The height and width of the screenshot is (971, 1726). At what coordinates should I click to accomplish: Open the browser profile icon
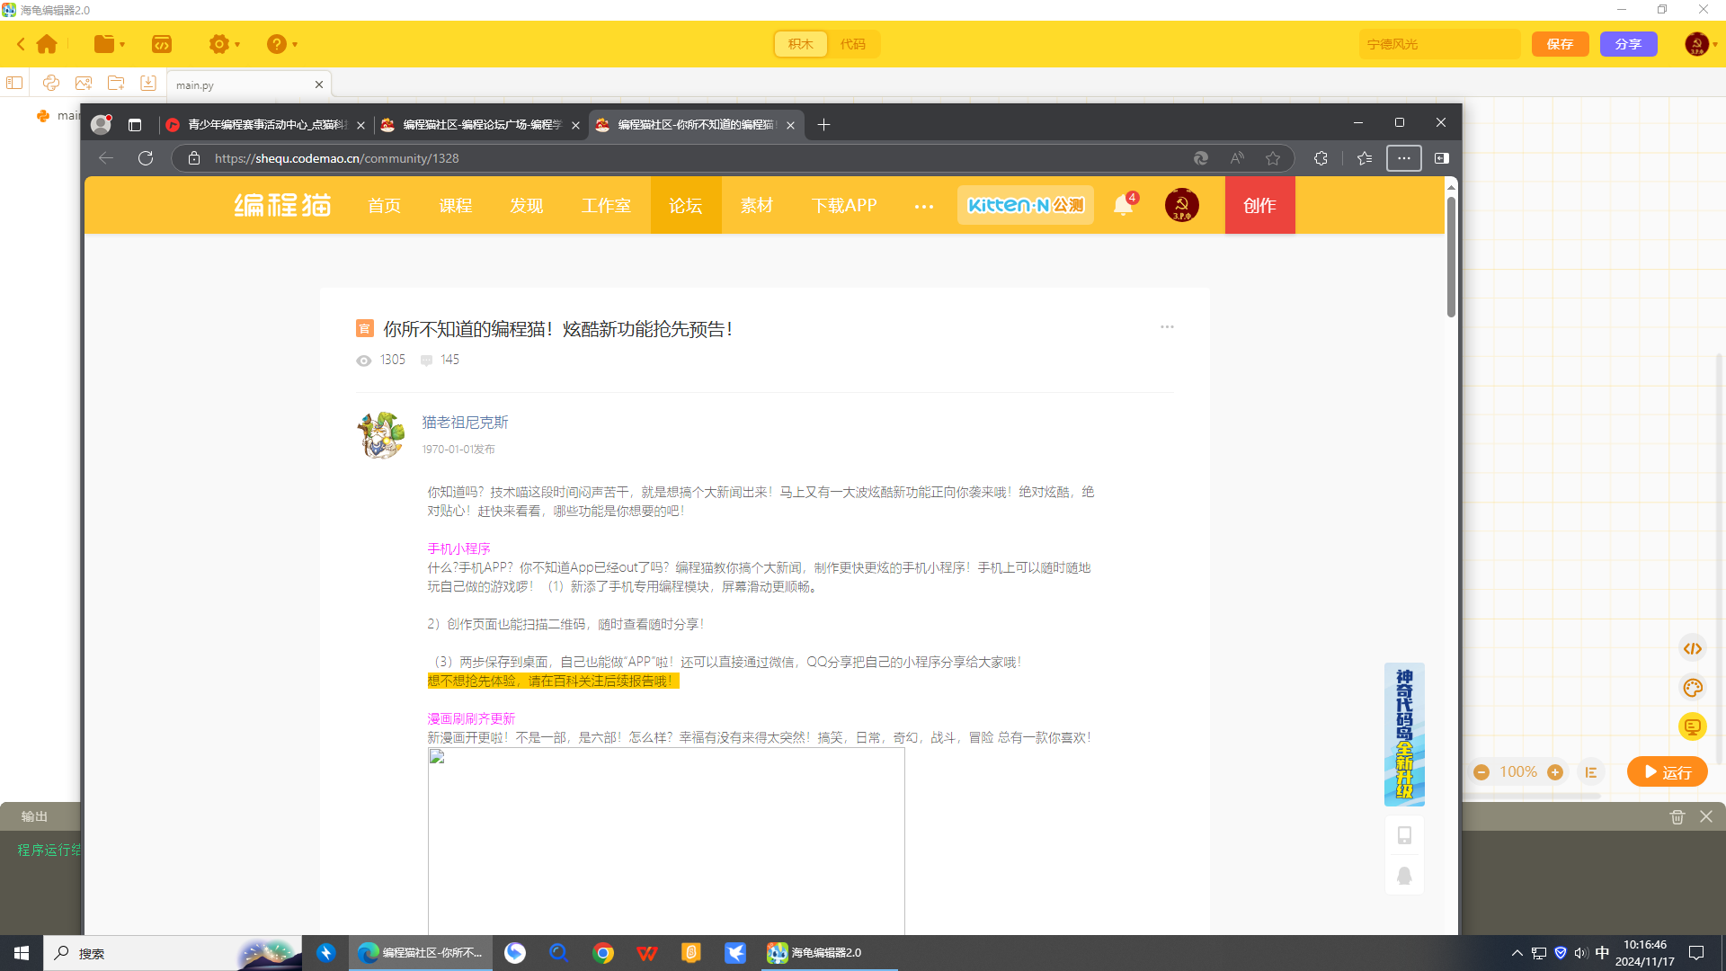101,125
